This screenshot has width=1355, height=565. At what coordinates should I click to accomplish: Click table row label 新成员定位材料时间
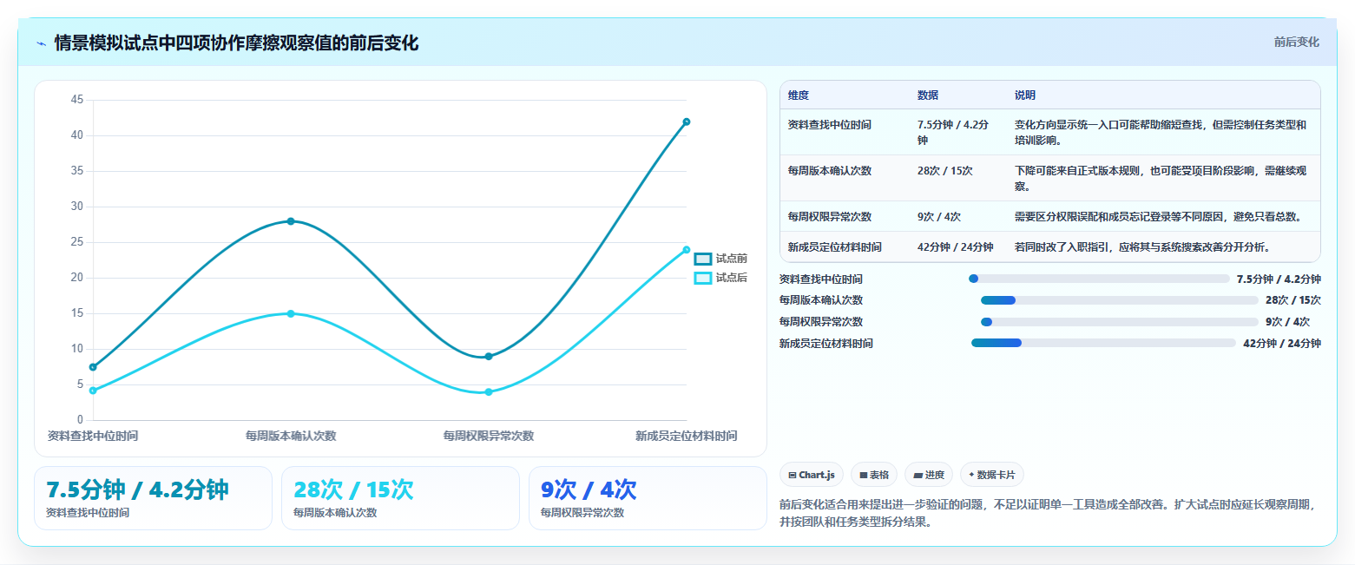834,247
